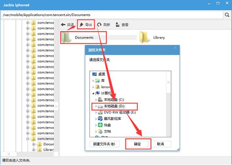Expand the 本地磁盘 (C:) node
This screenshot has width=232, height=165.
(96, 100)
